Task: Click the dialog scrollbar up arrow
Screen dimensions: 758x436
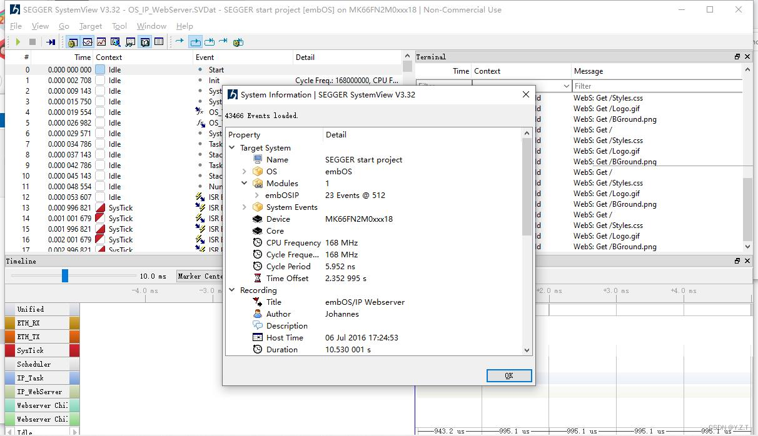Action: 527,134
